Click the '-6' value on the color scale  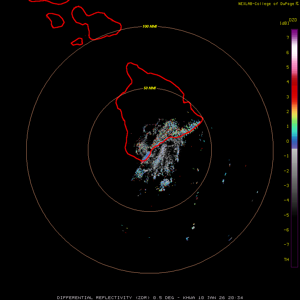click(x=286, y=230)
